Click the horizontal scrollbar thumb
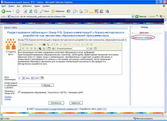This screenshot has height=121, width=167. click(95, 115)
